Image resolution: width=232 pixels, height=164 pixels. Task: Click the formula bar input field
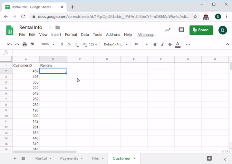pos(119,53)
